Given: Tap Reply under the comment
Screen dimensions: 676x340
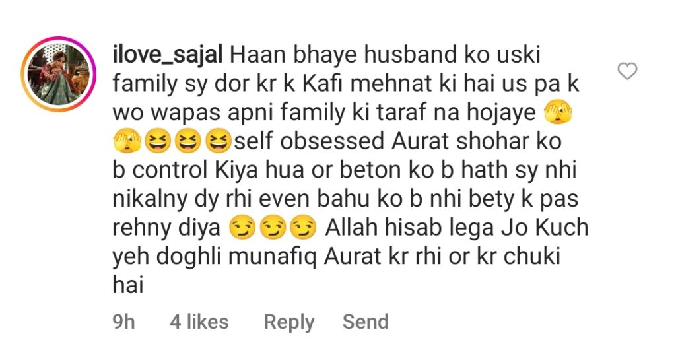Looking at the screenshot, I should (289, 322).
